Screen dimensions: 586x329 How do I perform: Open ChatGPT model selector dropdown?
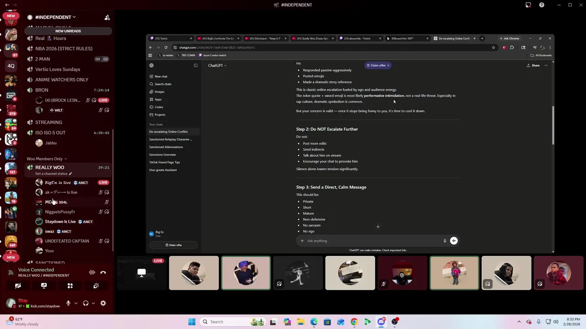pyautogui.click(x=217, y=65)
